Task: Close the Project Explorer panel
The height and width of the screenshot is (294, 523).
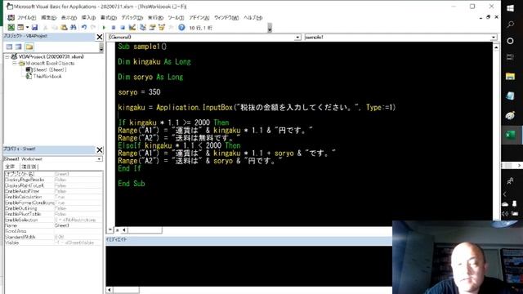Action: pos(100,37)
